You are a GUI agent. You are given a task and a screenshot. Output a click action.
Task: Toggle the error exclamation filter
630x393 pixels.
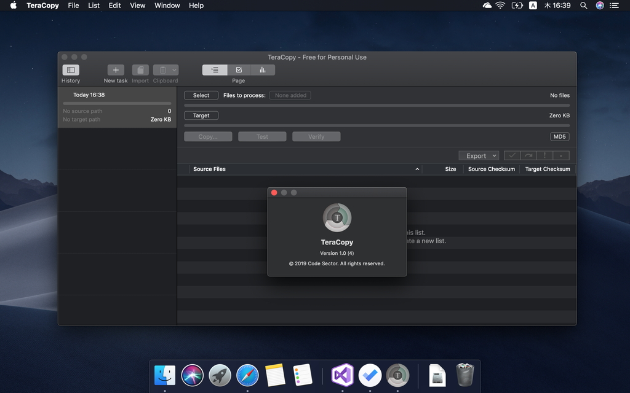[544, 155]
